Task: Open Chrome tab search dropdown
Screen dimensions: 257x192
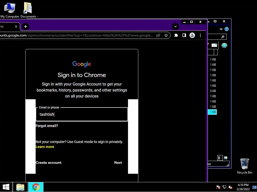Action: [175, 26]
